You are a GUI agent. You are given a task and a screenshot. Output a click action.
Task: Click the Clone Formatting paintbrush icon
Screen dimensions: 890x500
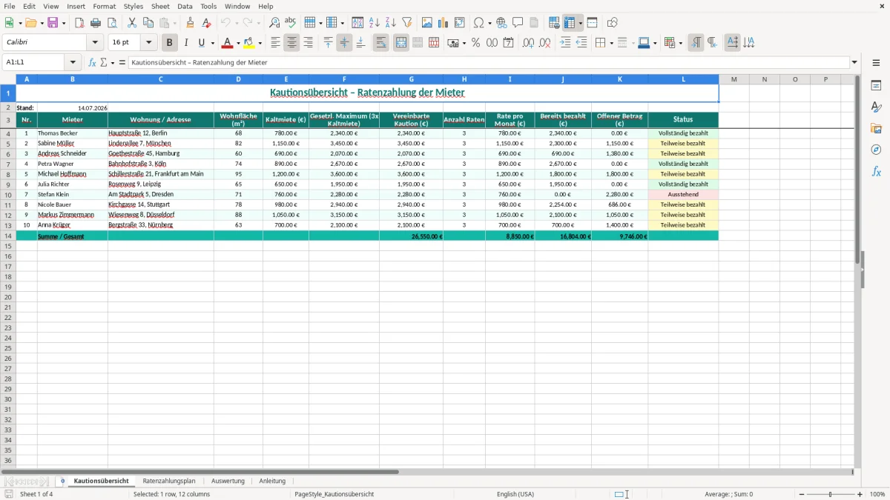[191, 23]
